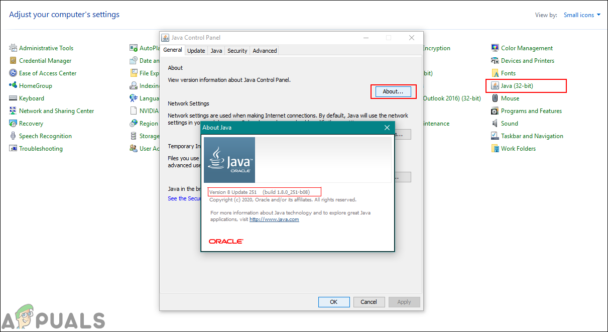Viewport: 608px width, 332px height.
Task: Click the About... button
Action: [393, 91]
